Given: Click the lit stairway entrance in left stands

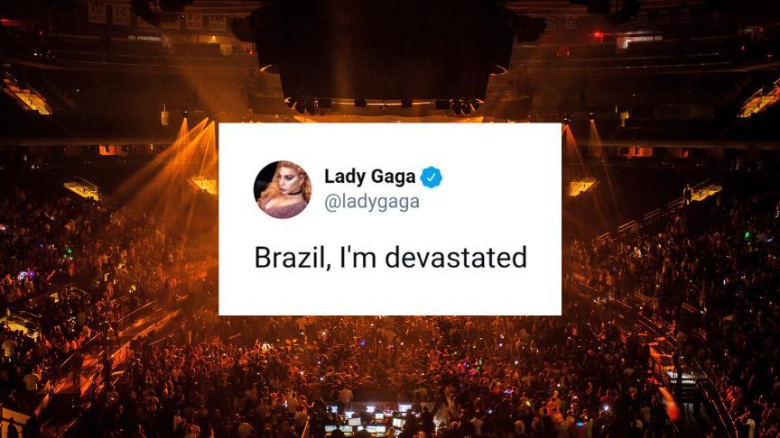Looking at the screenshot, I should tap(82, 189).
